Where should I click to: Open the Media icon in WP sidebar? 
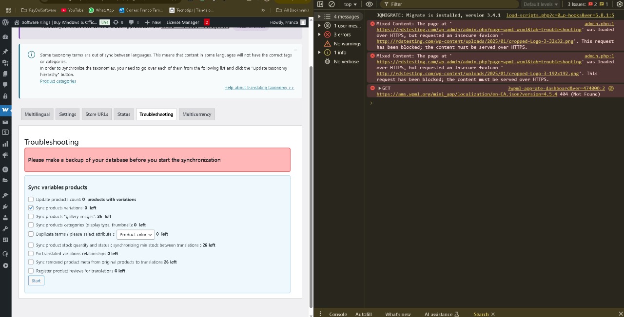[5, 63]
